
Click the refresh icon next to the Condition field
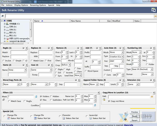95,105
